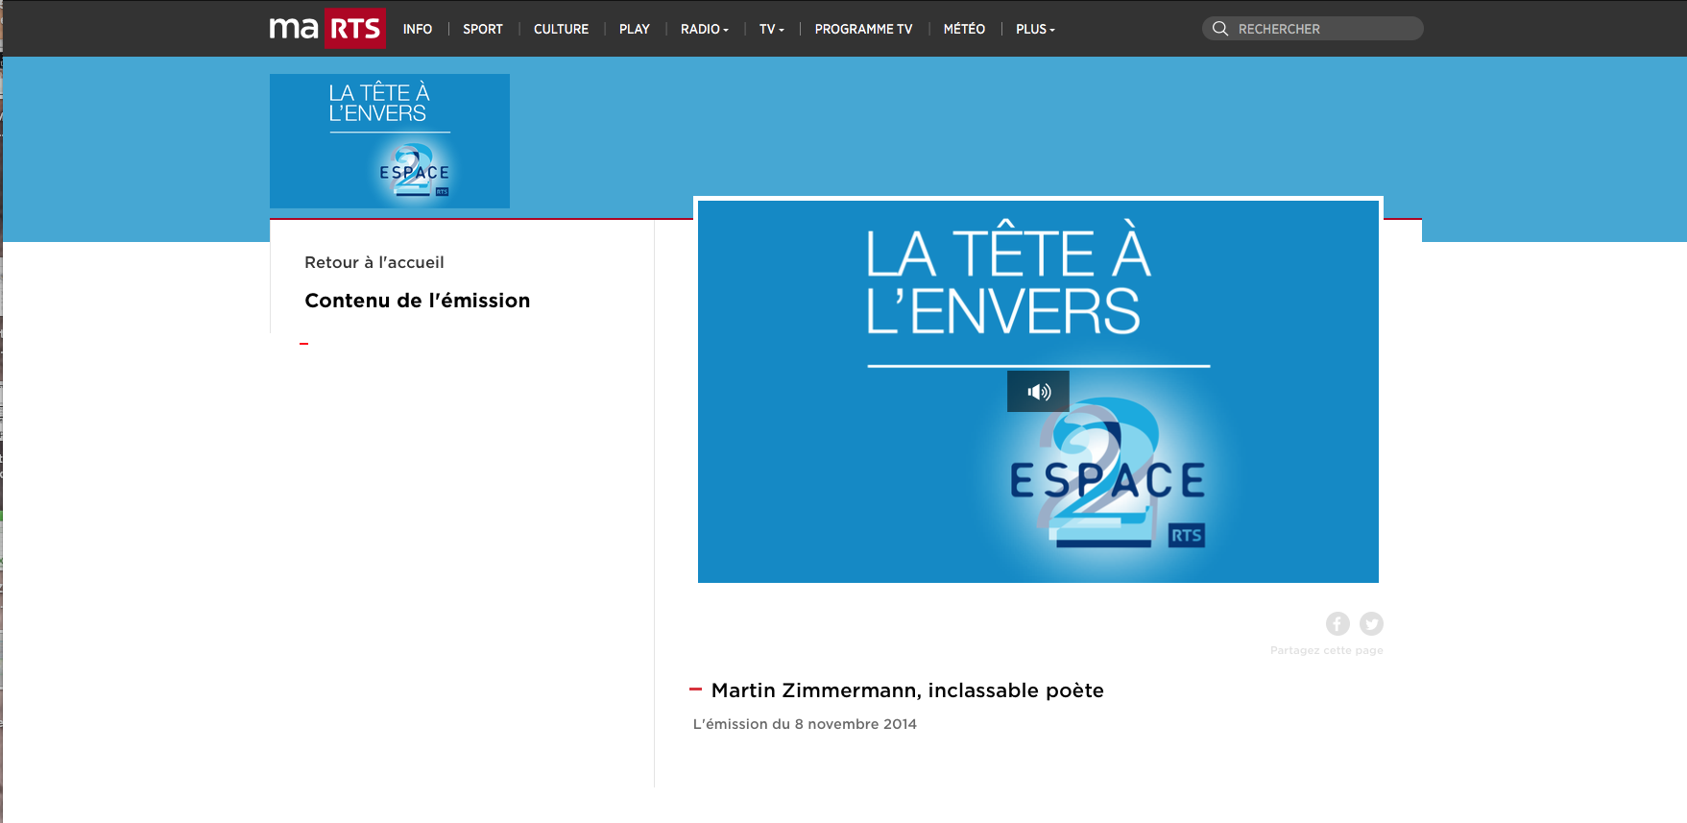This screenshot has height=823, width=1687.
Task: Select Contenu de l'émission link
Action: click(418, 301)
